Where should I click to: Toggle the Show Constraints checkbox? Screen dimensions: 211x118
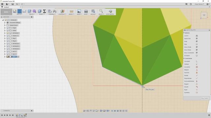(196, 53)
